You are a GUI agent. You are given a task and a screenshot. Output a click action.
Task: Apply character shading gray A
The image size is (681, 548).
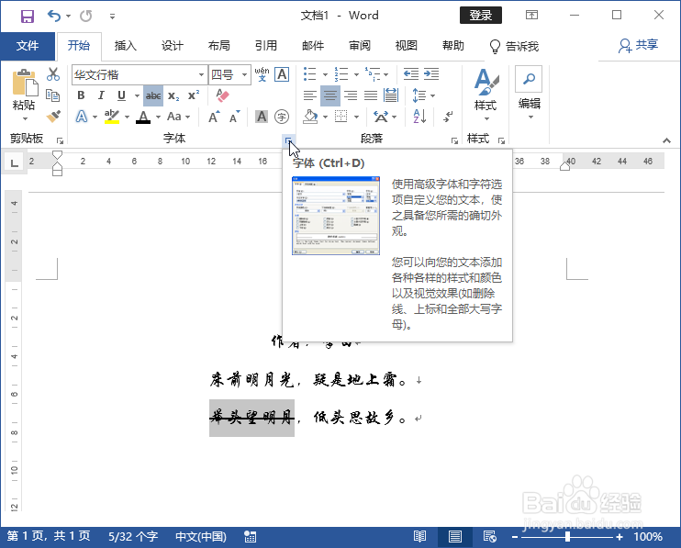click(x=262, y=117)
